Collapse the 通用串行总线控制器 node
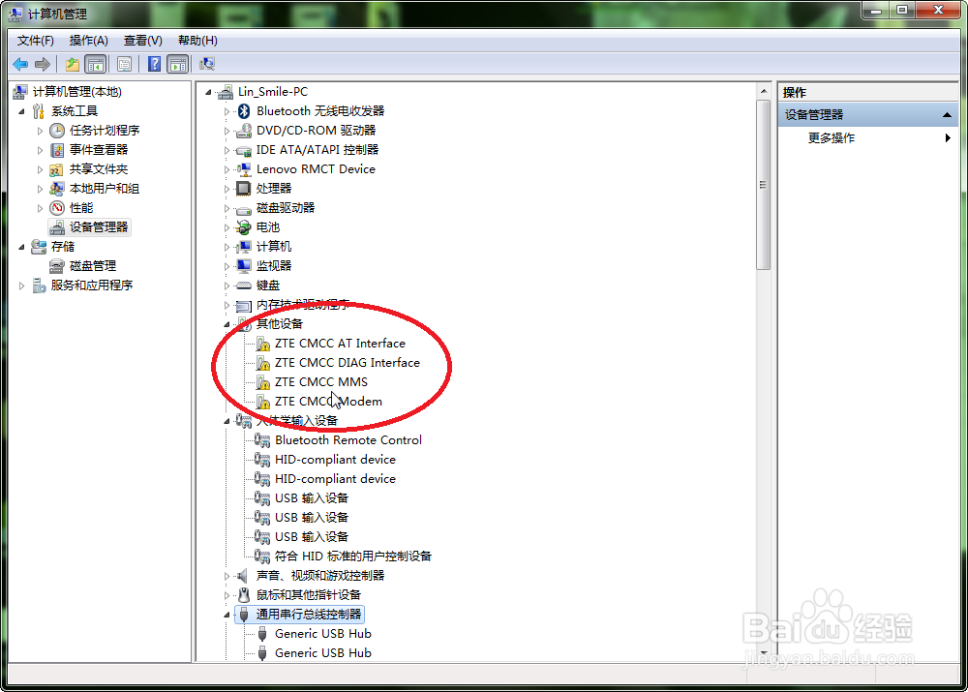 pyautogui.click(x=227, y=615)
